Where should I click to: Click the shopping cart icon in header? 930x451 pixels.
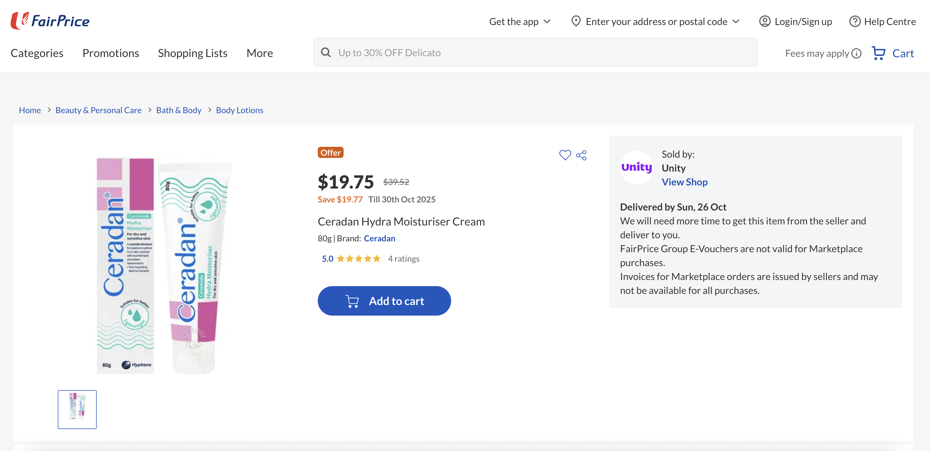click(x=878, y=53)
